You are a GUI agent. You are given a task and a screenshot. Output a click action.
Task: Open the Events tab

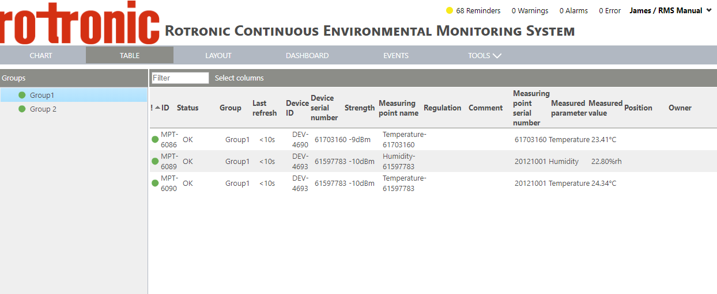(x=396, y=56)
